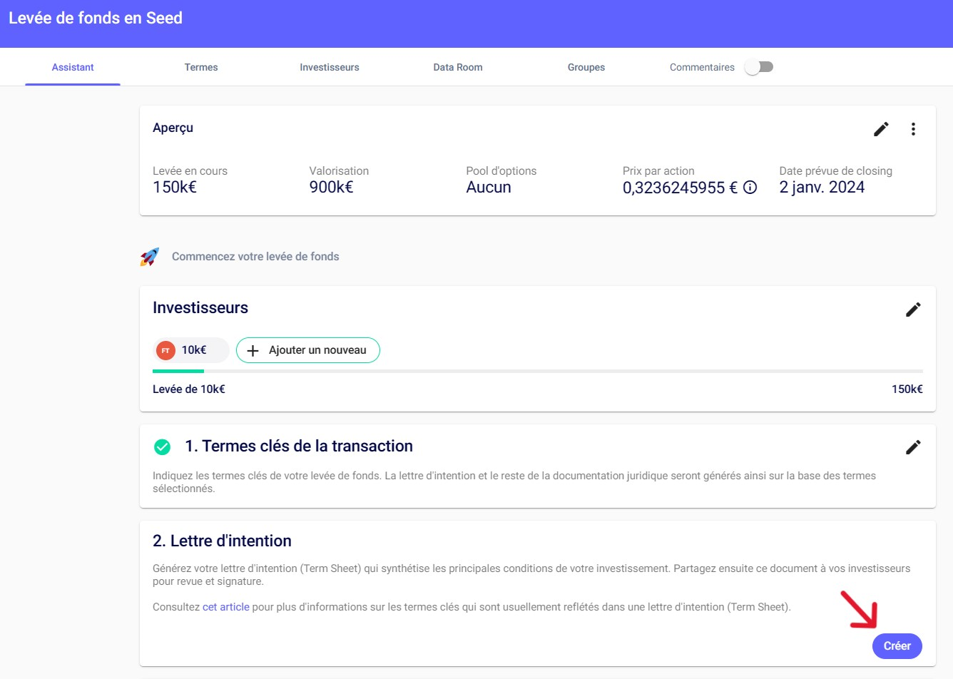Edit Investisseurs section with pencil icon
Screen dimensions: 953x679
click(913, 310)
